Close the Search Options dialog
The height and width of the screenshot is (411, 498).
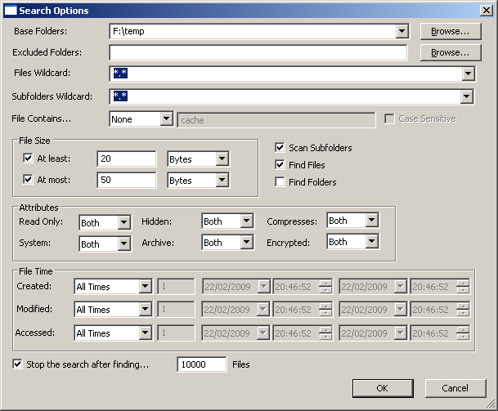[x=487, y=11]
